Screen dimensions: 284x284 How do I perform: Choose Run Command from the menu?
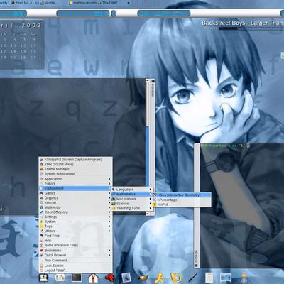(75, 261)
